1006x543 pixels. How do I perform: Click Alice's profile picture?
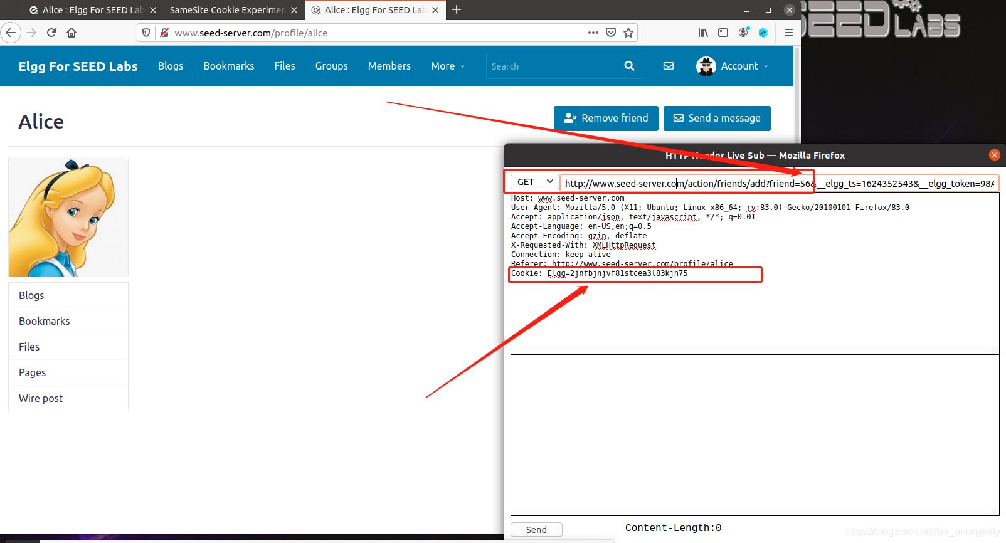68,217
